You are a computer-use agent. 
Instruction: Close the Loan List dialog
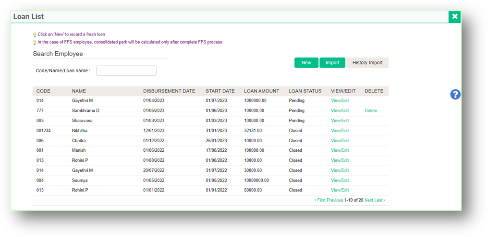coord(455,16)
